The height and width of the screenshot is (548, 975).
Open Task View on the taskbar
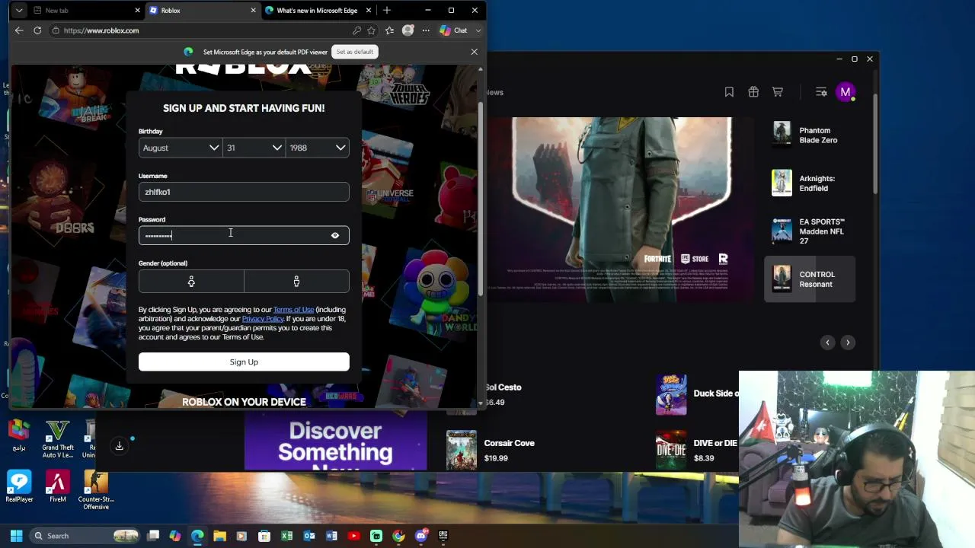coord(153,536)
